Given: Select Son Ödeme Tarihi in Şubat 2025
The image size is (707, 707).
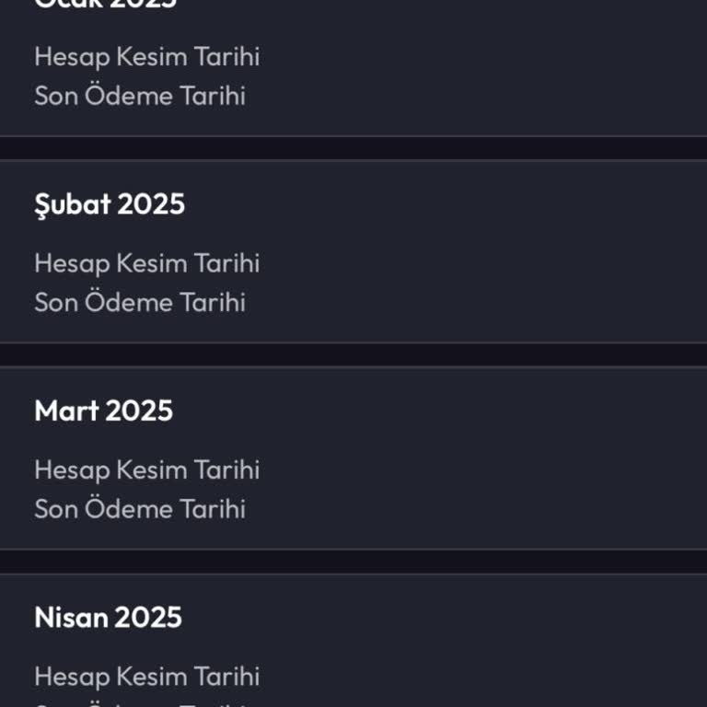Looking at the screenshot, I should [x=140, y=302].
